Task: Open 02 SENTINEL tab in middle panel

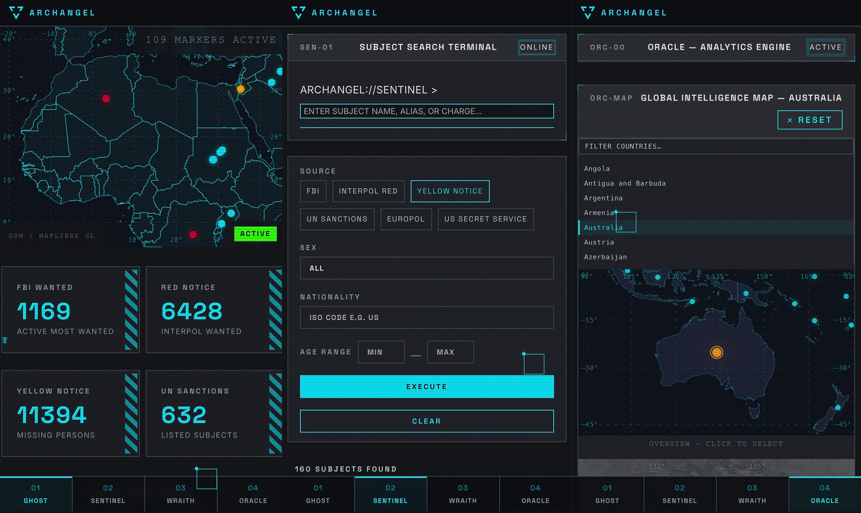Action: (390, 494)
